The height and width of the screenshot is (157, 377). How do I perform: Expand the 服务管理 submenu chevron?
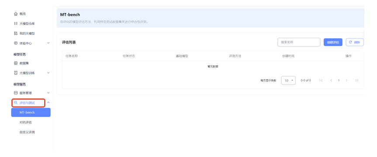(48, 93)
